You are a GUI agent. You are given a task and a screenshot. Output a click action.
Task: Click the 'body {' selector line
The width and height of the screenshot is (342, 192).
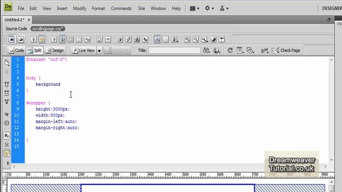pyautogui.click(x=33, y=78)
